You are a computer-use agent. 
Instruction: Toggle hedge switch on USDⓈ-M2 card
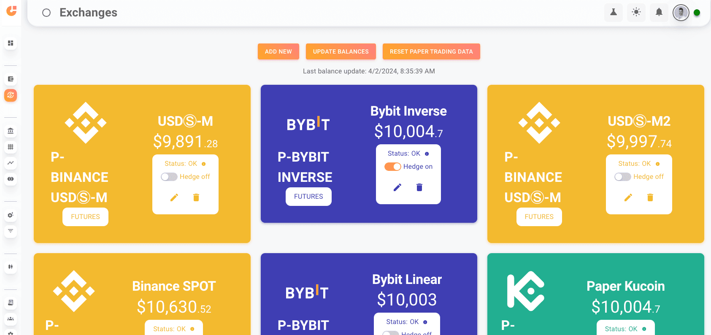(x=622, y=177)
